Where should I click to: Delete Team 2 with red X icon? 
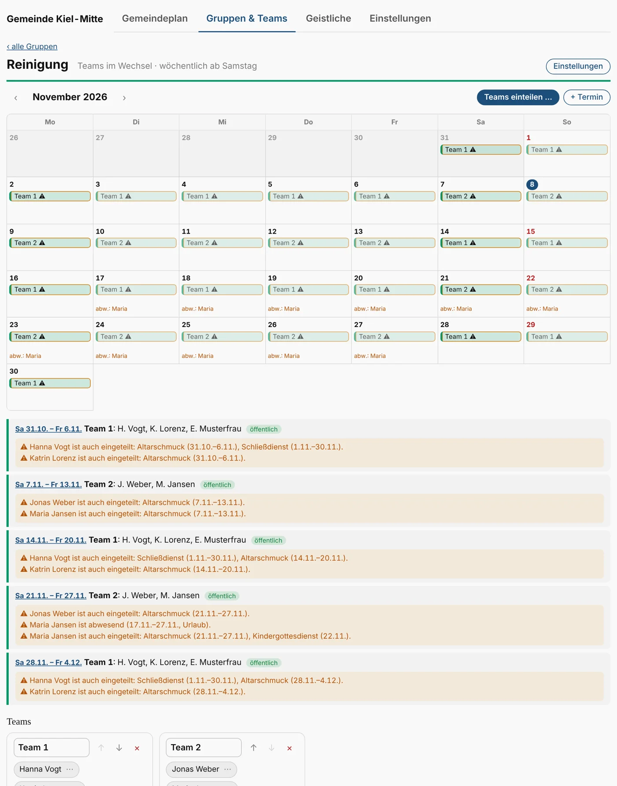tap(290, 748)
